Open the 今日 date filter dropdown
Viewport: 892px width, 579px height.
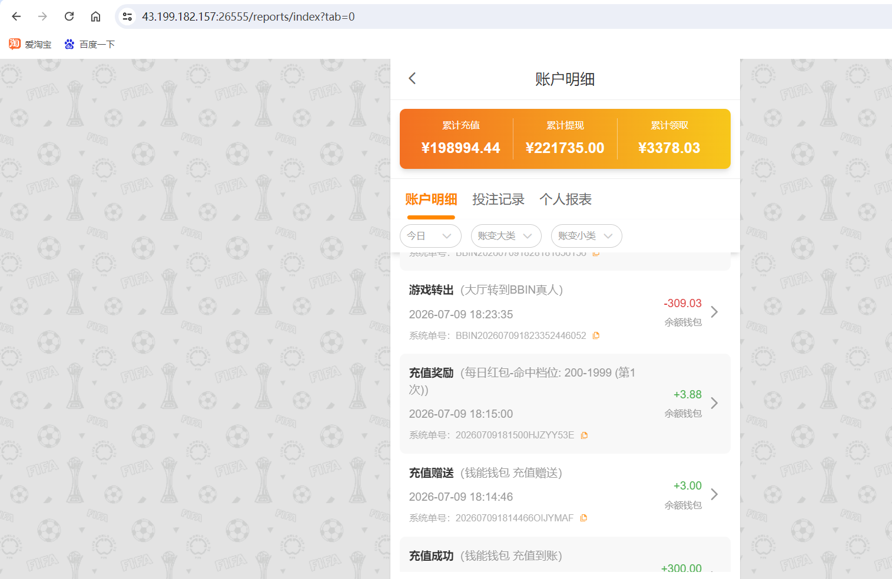tap(430, 236)
